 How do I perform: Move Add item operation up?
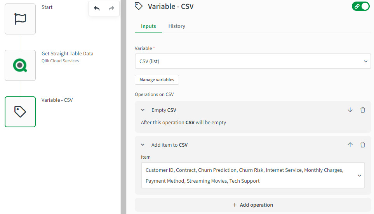[350, 145]
